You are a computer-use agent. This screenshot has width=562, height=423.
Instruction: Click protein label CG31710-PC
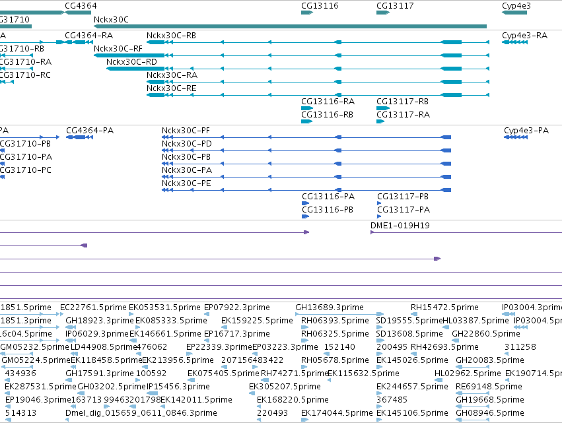[x=26, y=170]
